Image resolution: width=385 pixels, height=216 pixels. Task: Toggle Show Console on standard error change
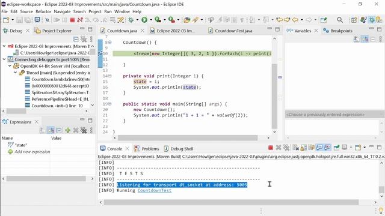[327, 148]
